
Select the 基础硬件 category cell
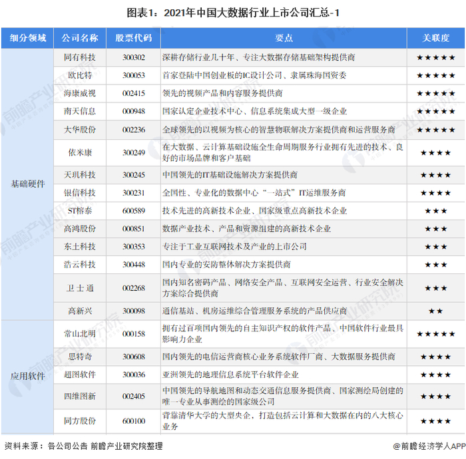(27, 184)
